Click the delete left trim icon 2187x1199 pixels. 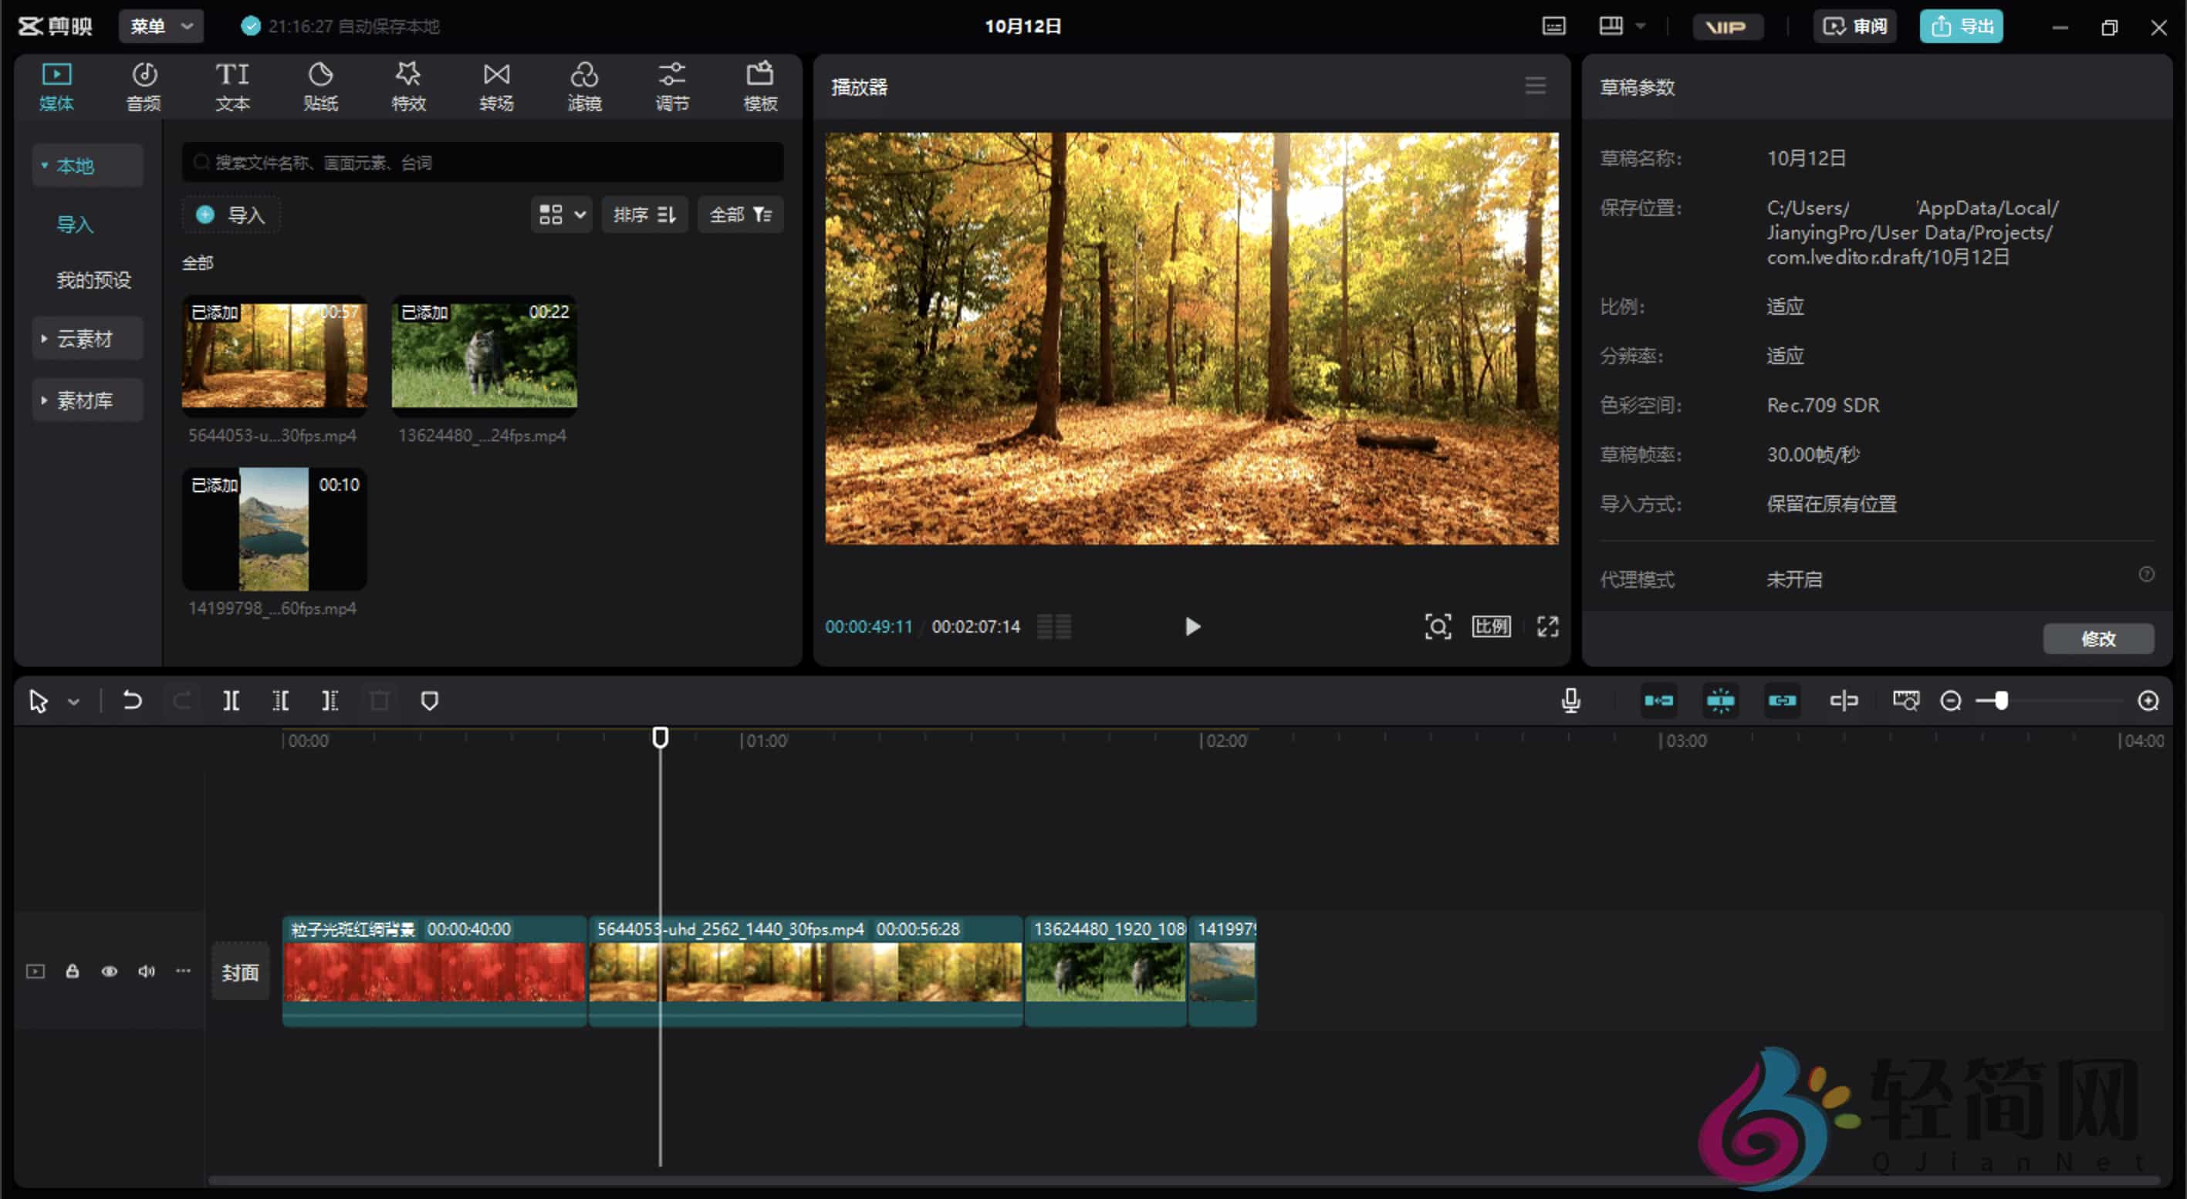(280, 701)
